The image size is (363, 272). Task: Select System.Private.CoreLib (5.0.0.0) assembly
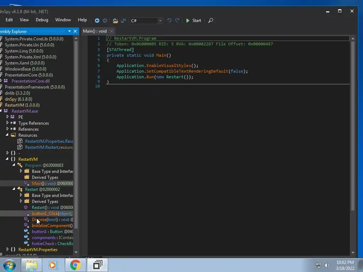point(34,39)
